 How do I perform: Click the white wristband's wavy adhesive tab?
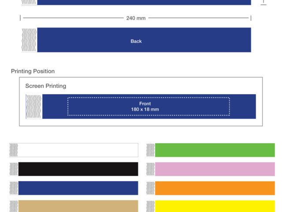pyautogui.click(x=14, y=150)
